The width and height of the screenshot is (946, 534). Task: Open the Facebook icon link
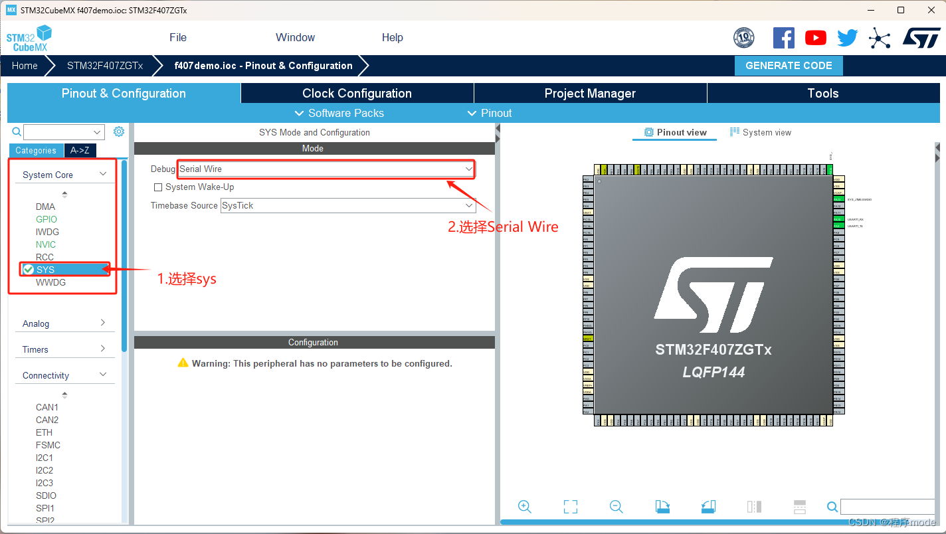tap(784, 38)
